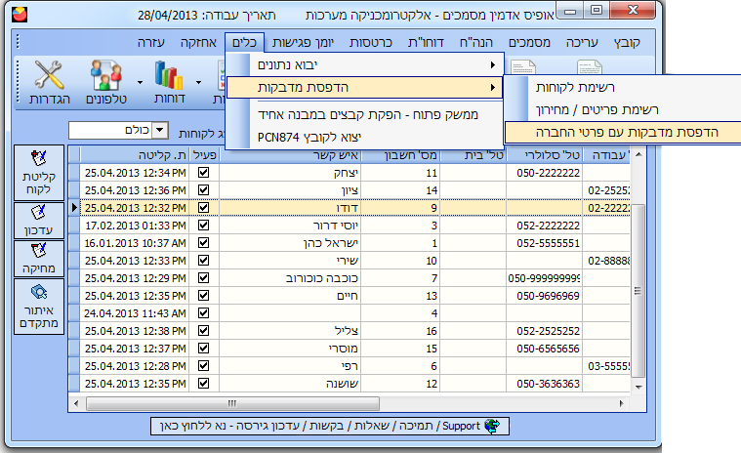Image resolution: width=741 pixels, height=453 pixels.
Task: Open the הנה"ח menu
Action: [475, 43]
